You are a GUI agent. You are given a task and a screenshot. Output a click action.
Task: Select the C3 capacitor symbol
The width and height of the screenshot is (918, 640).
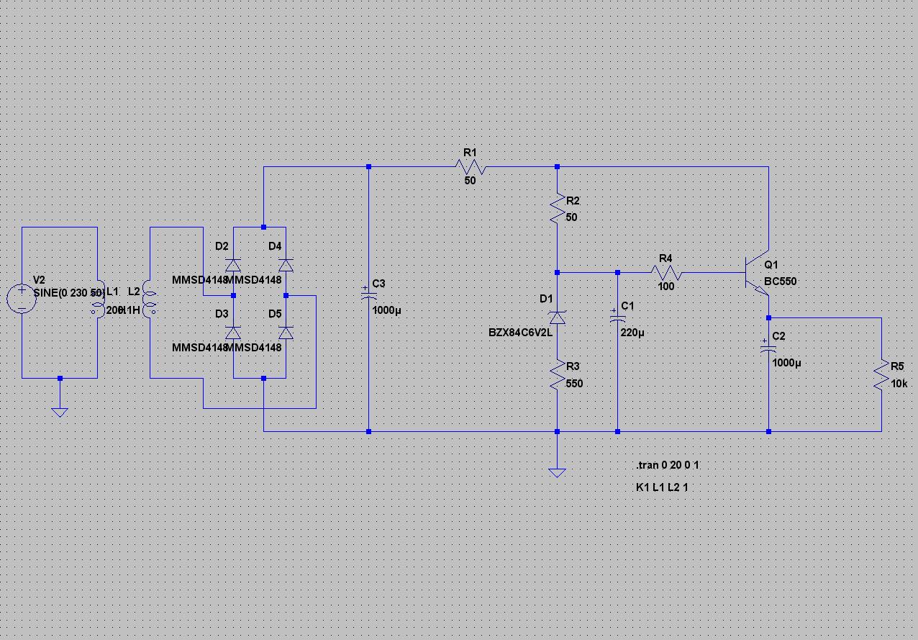[368, 294]
